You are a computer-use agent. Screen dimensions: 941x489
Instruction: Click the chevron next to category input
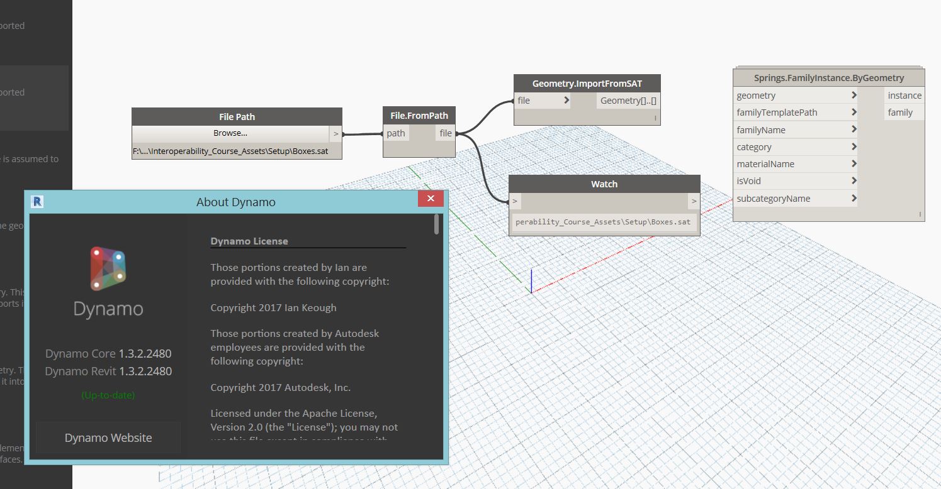[854, 146]
